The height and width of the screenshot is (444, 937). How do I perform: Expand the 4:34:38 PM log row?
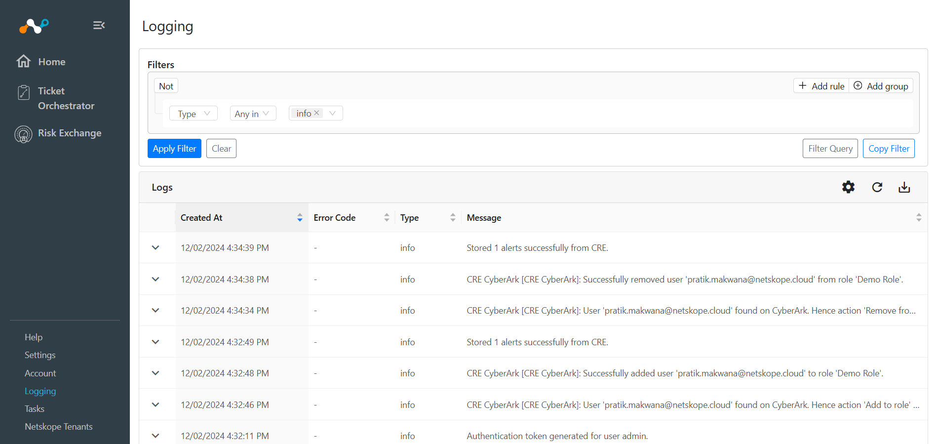coord(156,279)
